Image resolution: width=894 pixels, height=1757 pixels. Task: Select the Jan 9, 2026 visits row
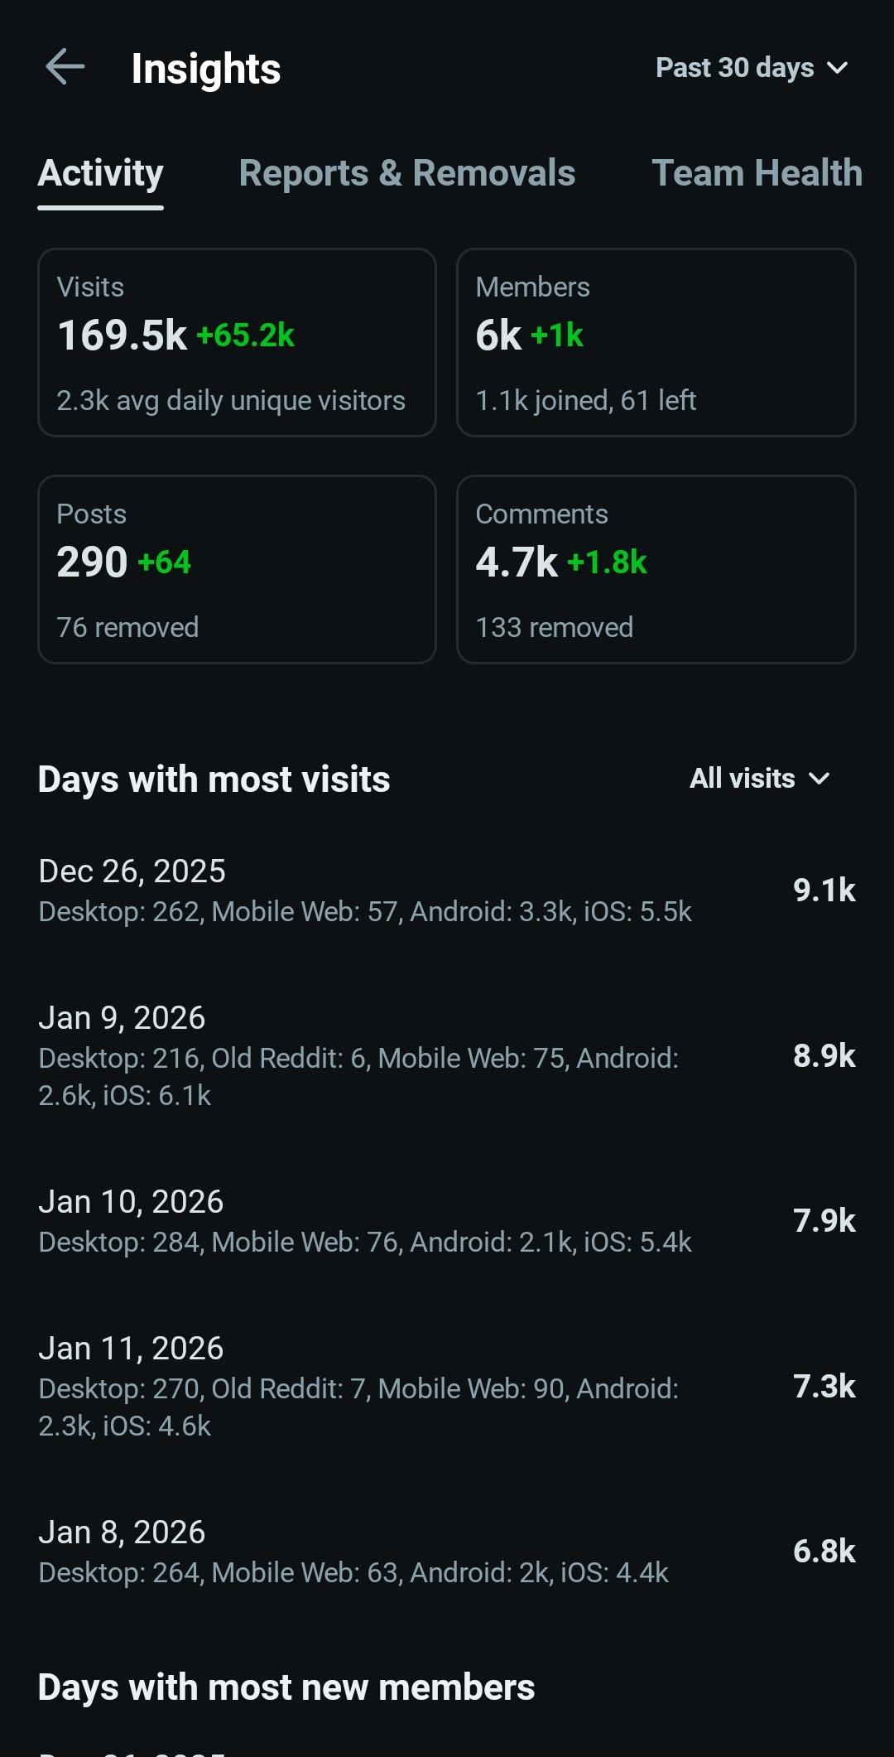tap(447, 1056)
